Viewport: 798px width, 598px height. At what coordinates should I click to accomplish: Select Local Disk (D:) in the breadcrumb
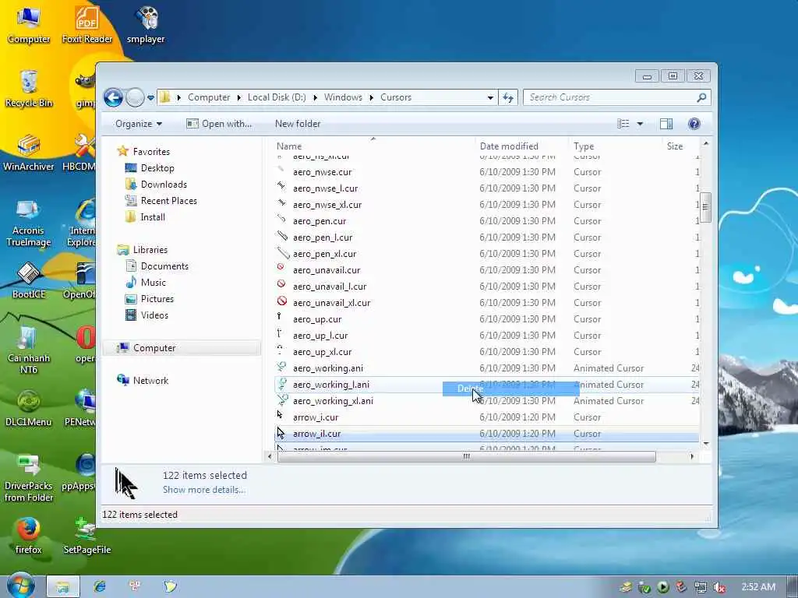click(277, 97)
